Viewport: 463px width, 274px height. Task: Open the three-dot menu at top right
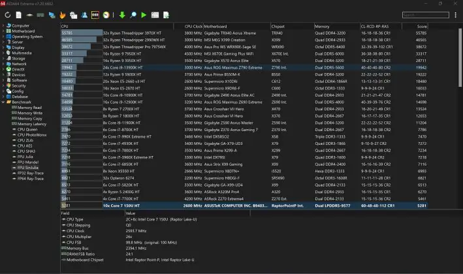(x=456, y=15)
